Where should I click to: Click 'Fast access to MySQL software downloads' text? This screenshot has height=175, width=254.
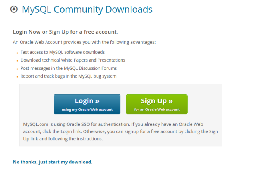tap(63, 52)
